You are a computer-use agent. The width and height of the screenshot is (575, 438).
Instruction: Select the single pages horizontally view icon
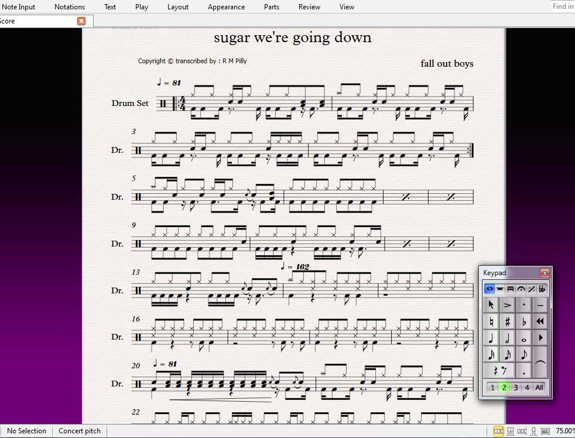(522, 431)
